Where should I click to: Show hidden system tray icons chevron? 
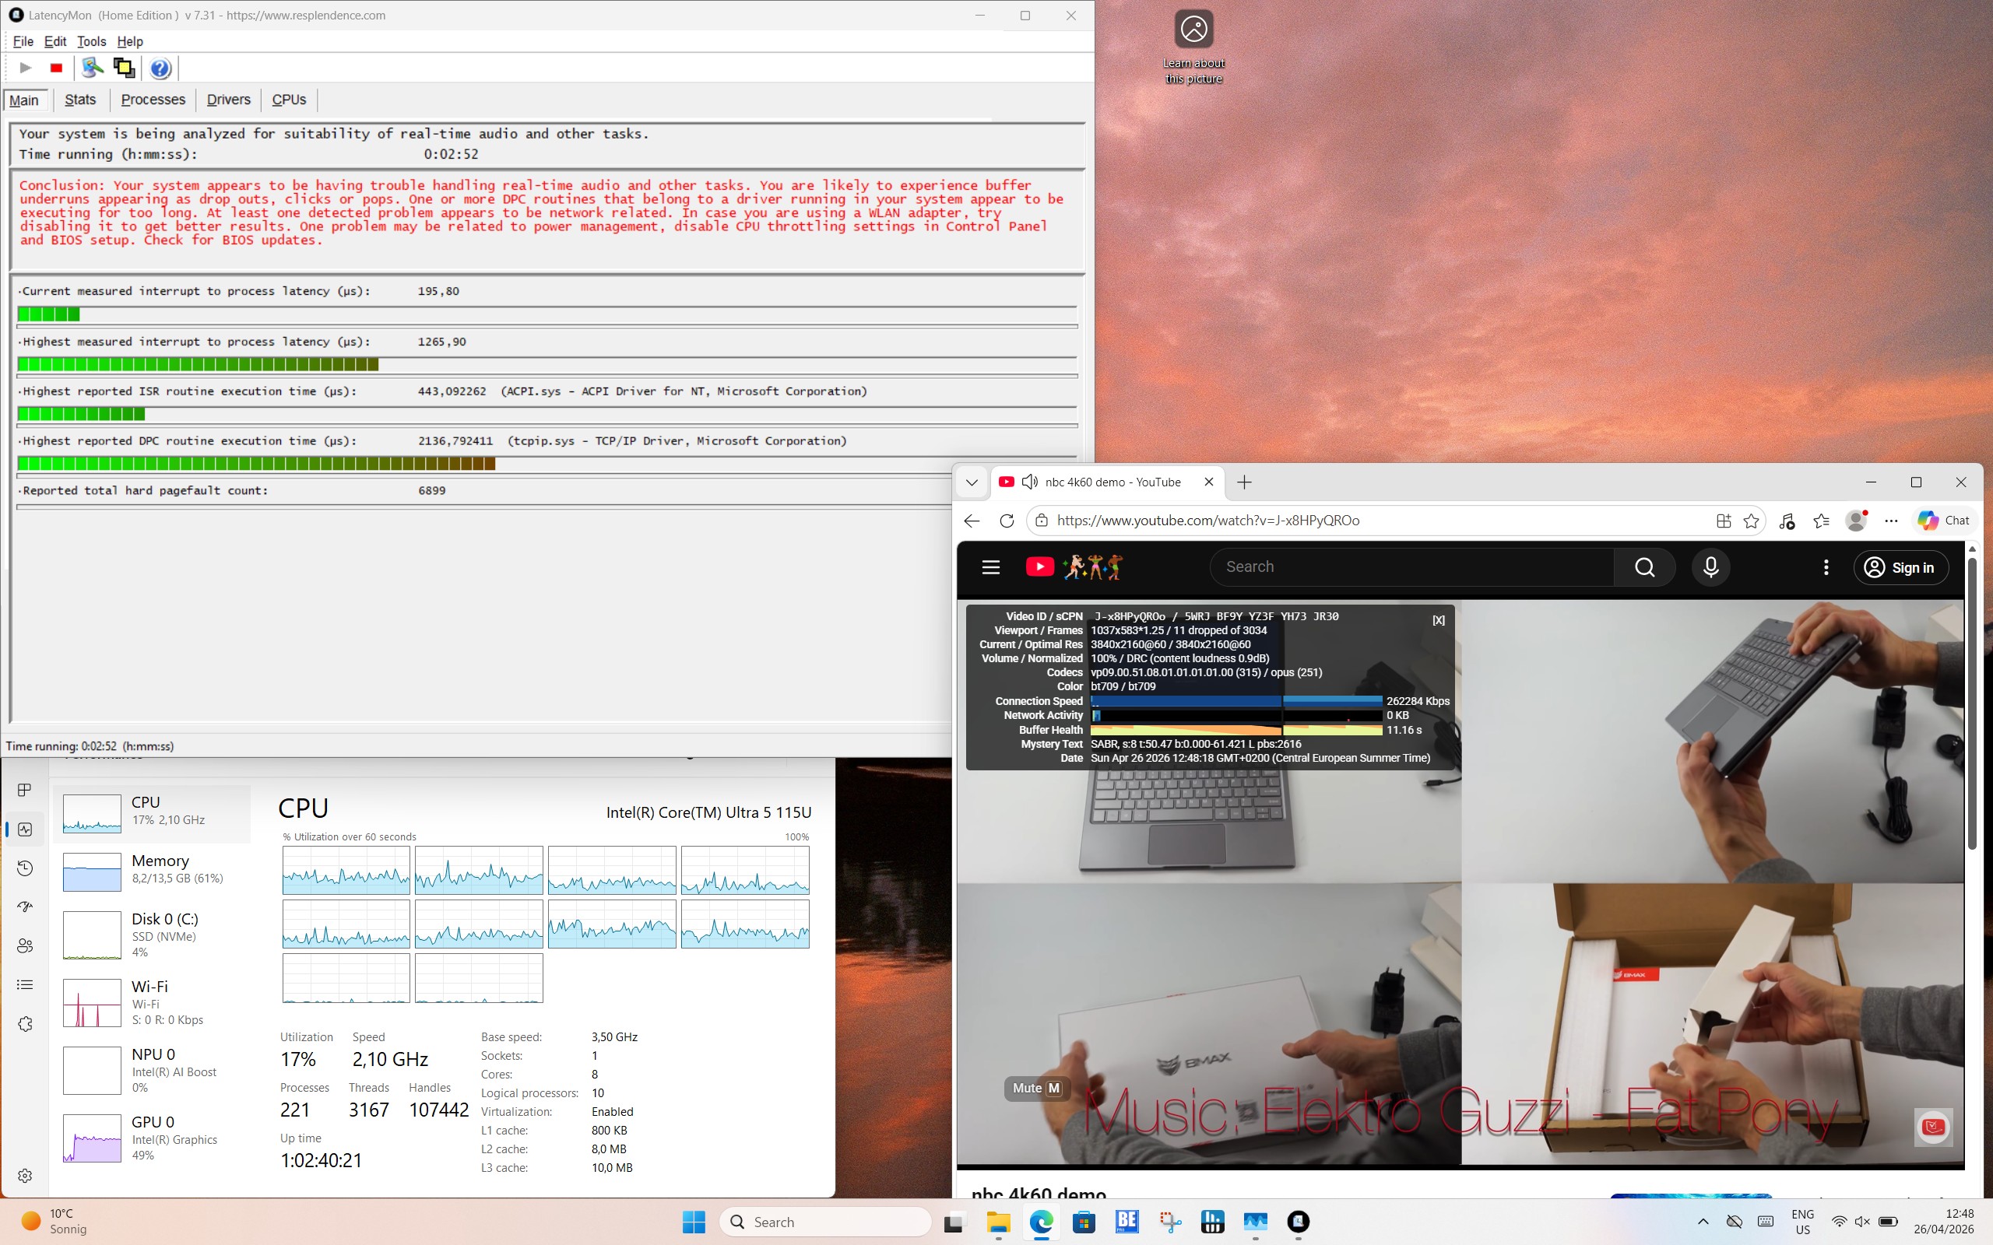[x=1703, y=1222]
